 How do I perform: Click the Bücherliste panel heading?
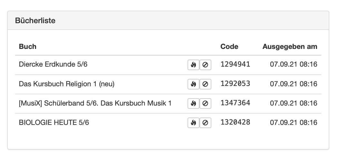point(35,21)
